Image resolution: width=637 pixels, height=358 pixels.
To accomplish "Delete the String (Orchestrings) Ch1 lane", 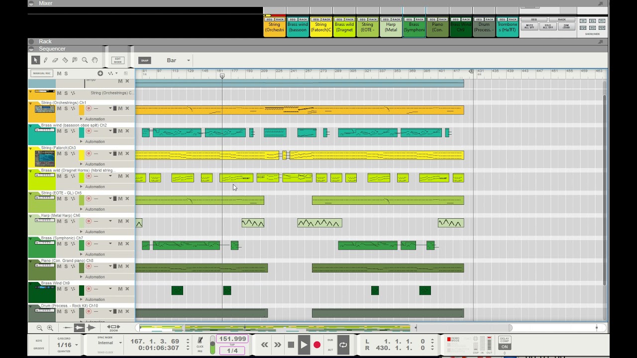I will click(127, 108).
